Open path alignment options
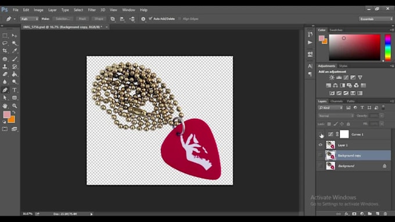Screen dimensions: 395x222 tap(122, 19)
